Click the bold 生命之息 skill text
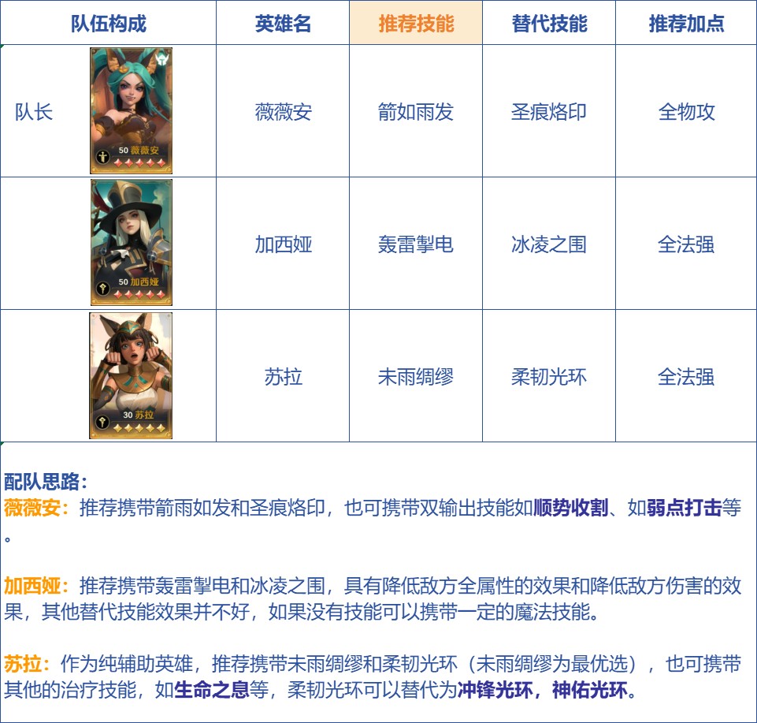This screenshot has width=757, height=723. [211, 689]
